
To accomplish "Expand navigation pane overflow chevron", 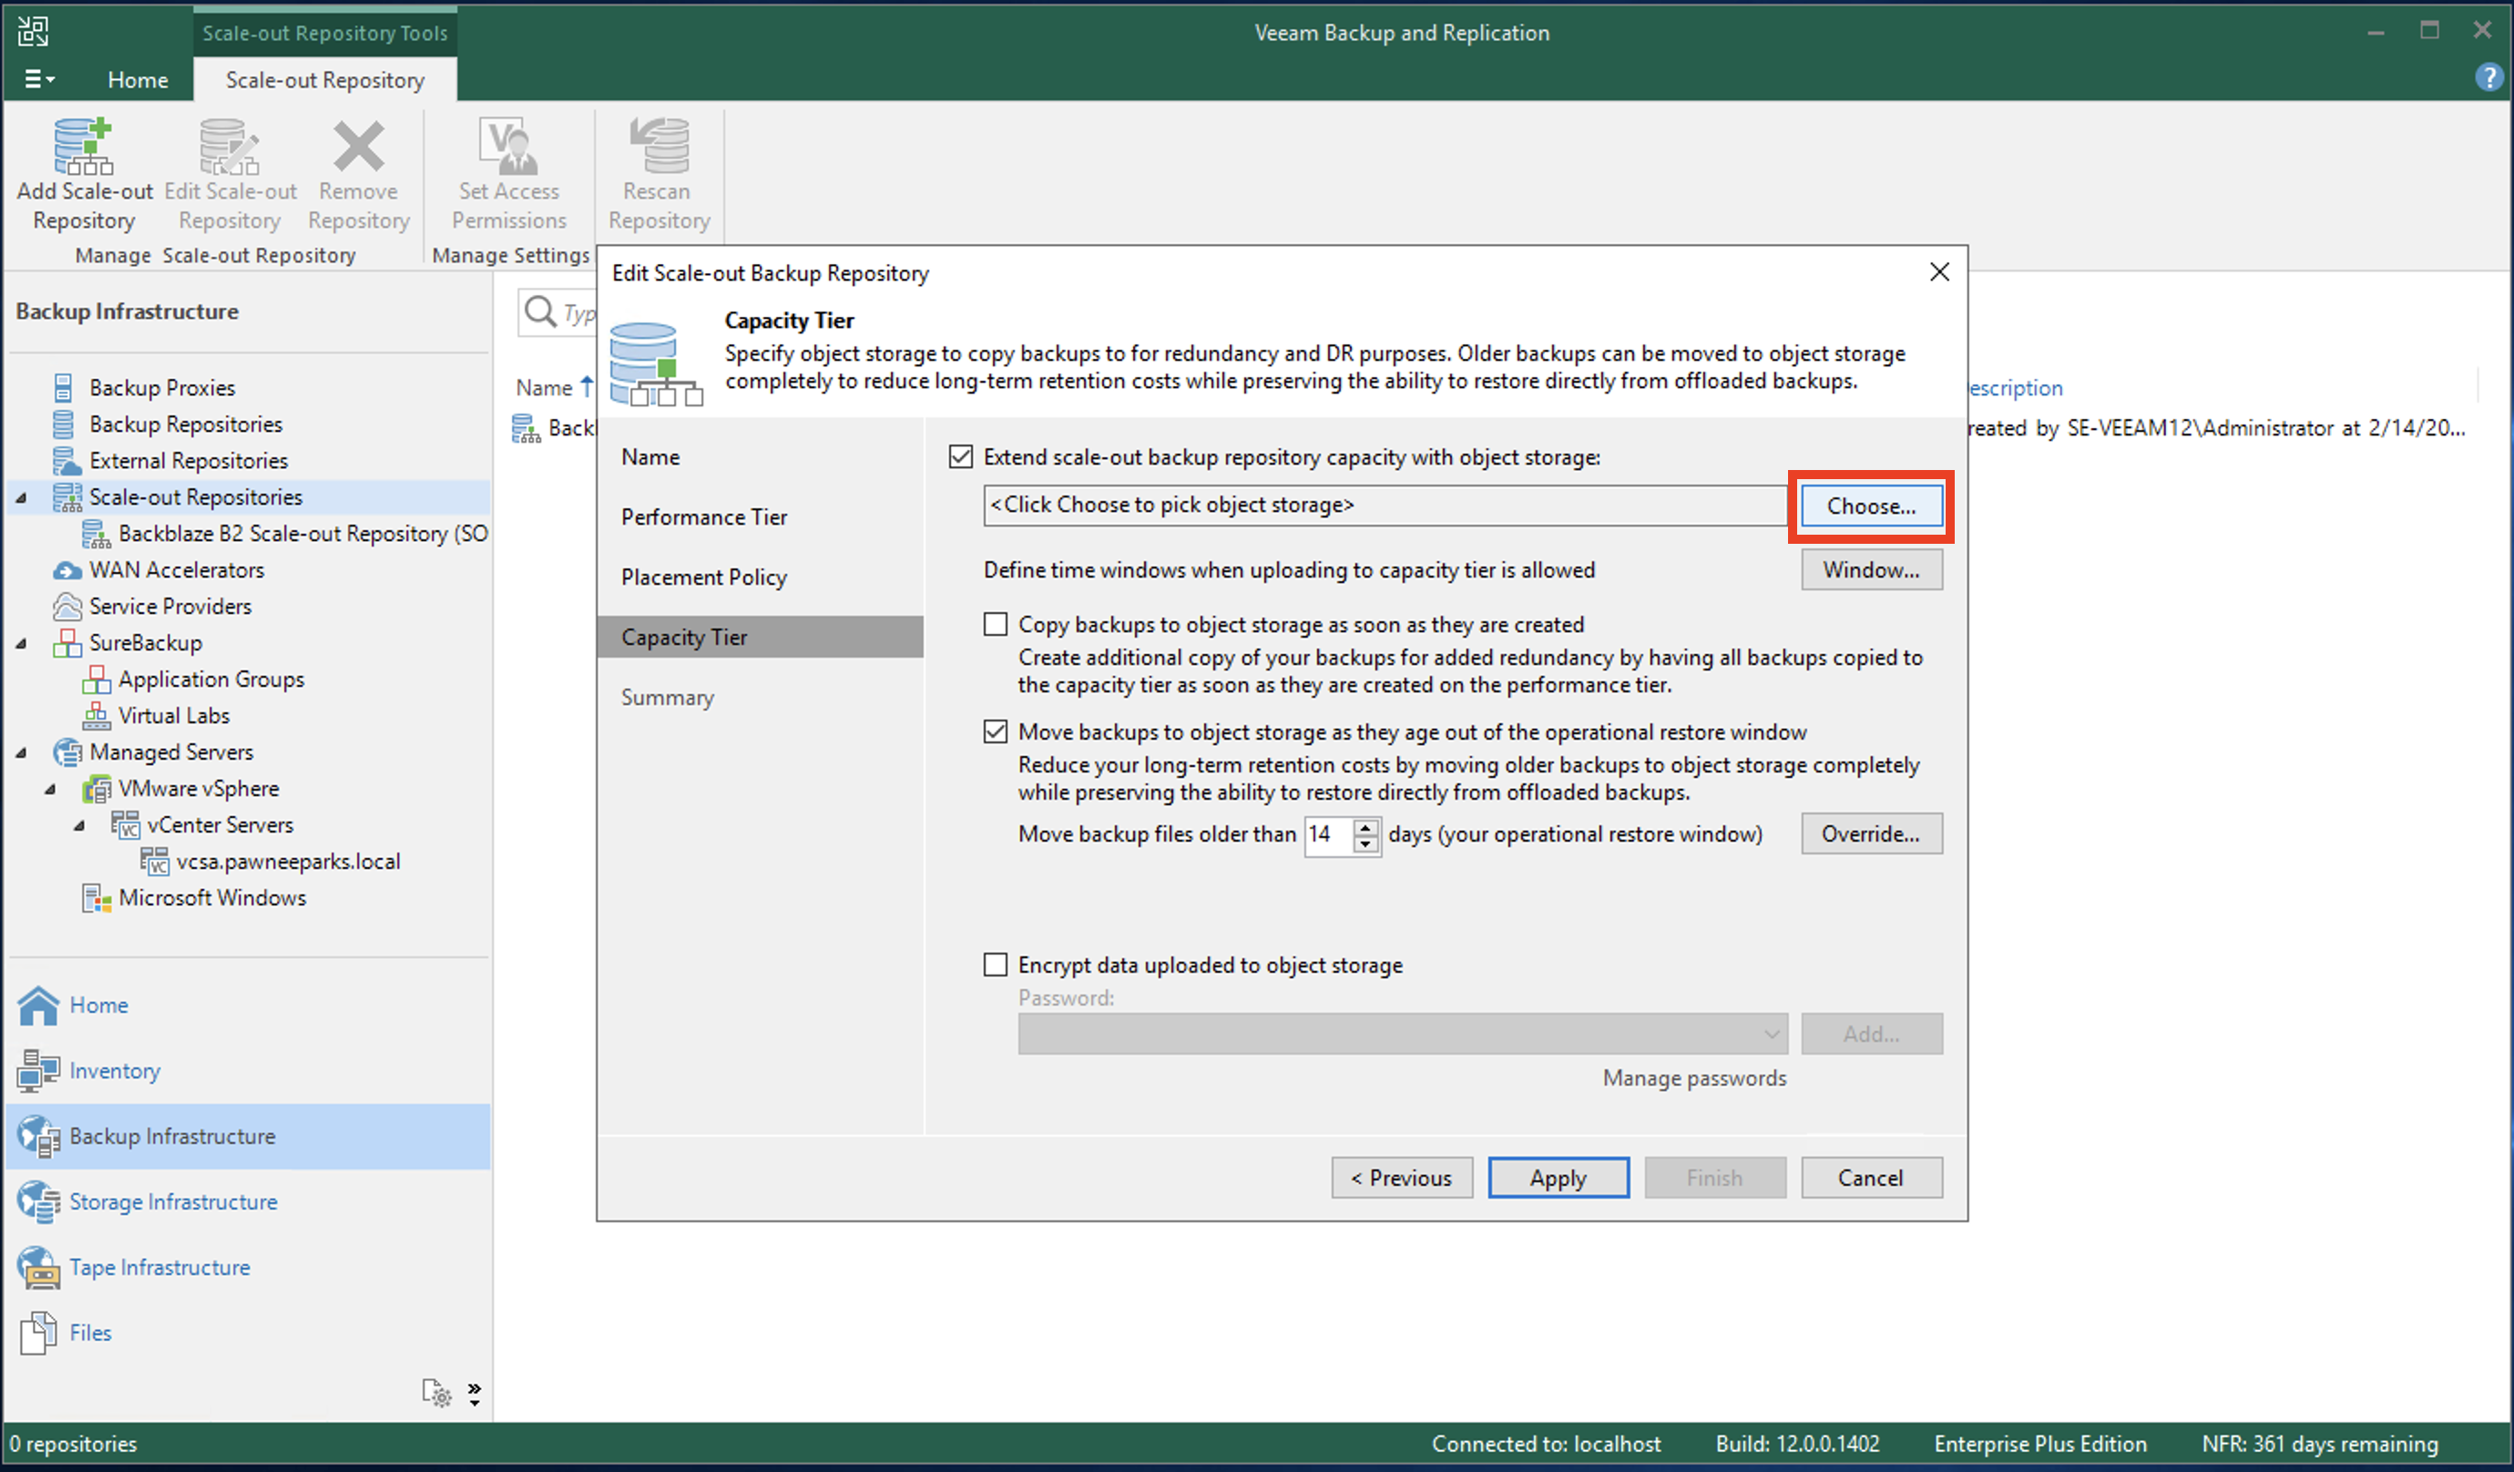I will click(x=475, y=1393).
